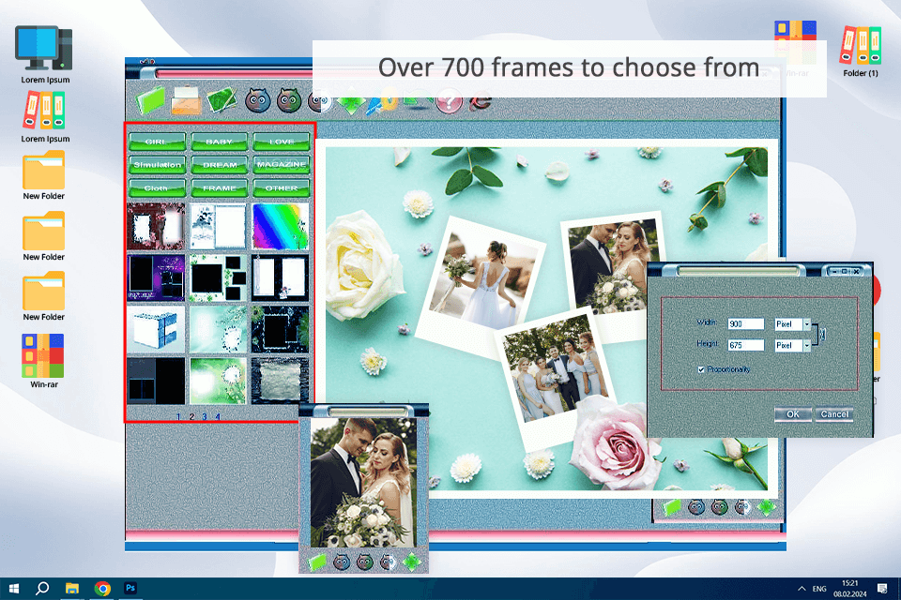Select the DREAM frame category

[x=219, y=165]
